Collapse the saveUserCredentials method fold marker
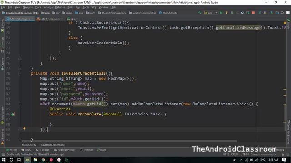This screenshot has height=163, width=291. coord(20,73)
